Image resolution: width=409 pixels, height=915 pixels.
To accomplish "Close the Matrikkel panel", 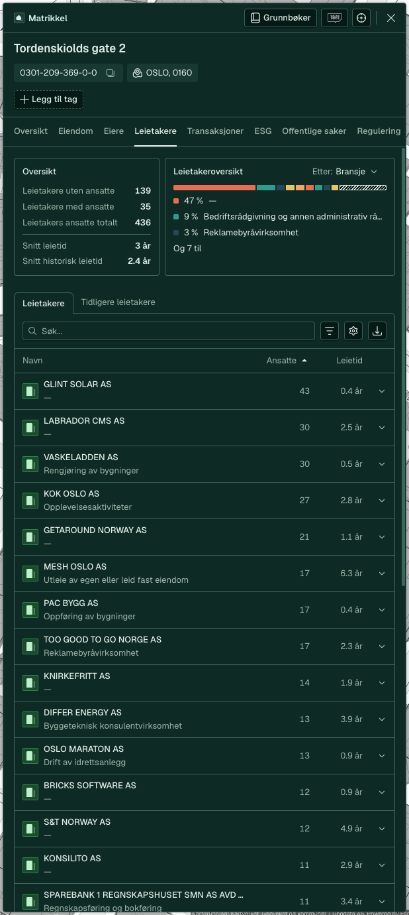I will pyautogui.click(x=391, y=18).
